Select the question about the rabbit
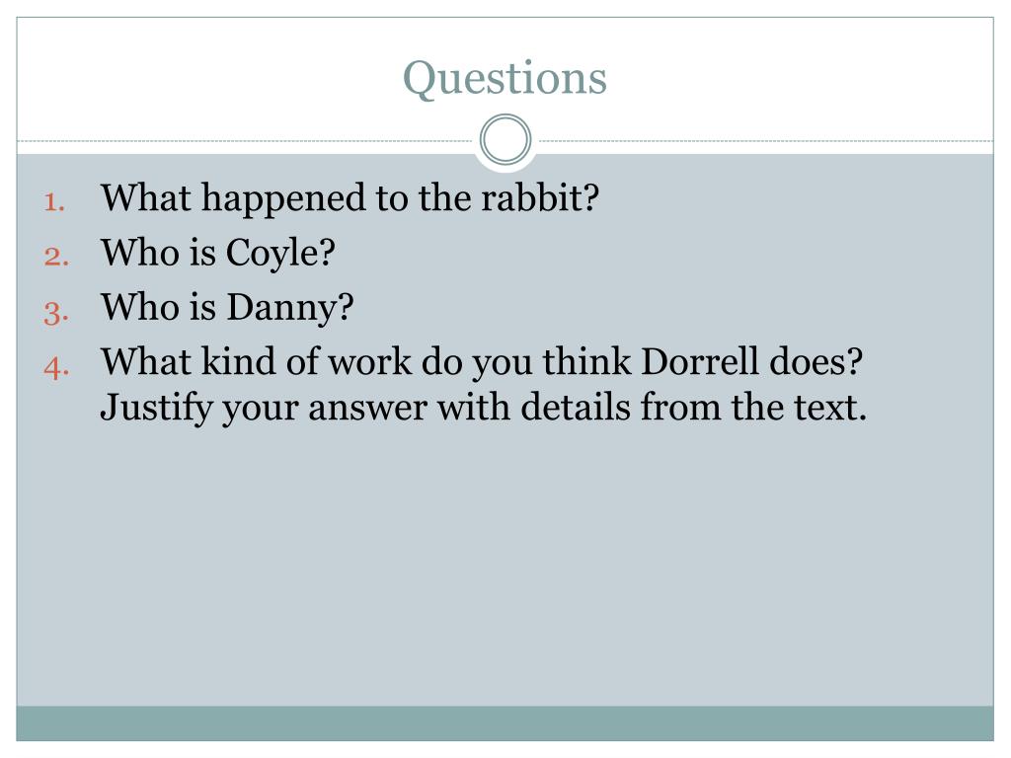 pyautogui.click(x=350, y=197)
